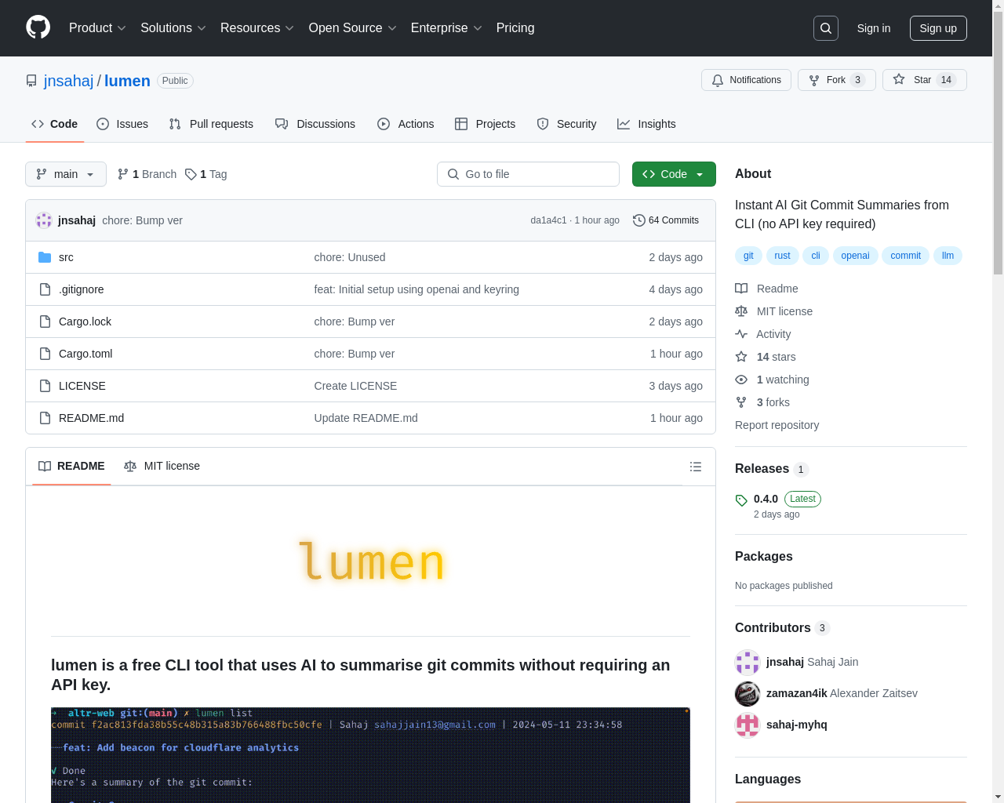Click the lumen logo image in README
This screenshot has width=1004, height=803.
pyautogui.click(x=371, y=561)
